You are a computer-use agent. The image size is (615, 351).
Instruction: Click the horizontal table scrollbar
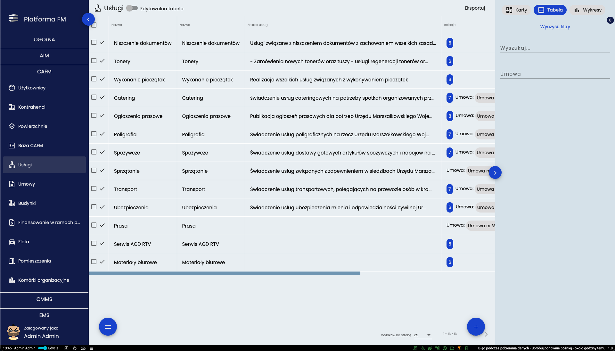[225, 273]
